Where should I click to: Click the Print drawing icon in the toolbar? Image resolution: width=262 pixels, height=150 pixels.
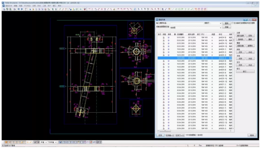click(14, 9)
